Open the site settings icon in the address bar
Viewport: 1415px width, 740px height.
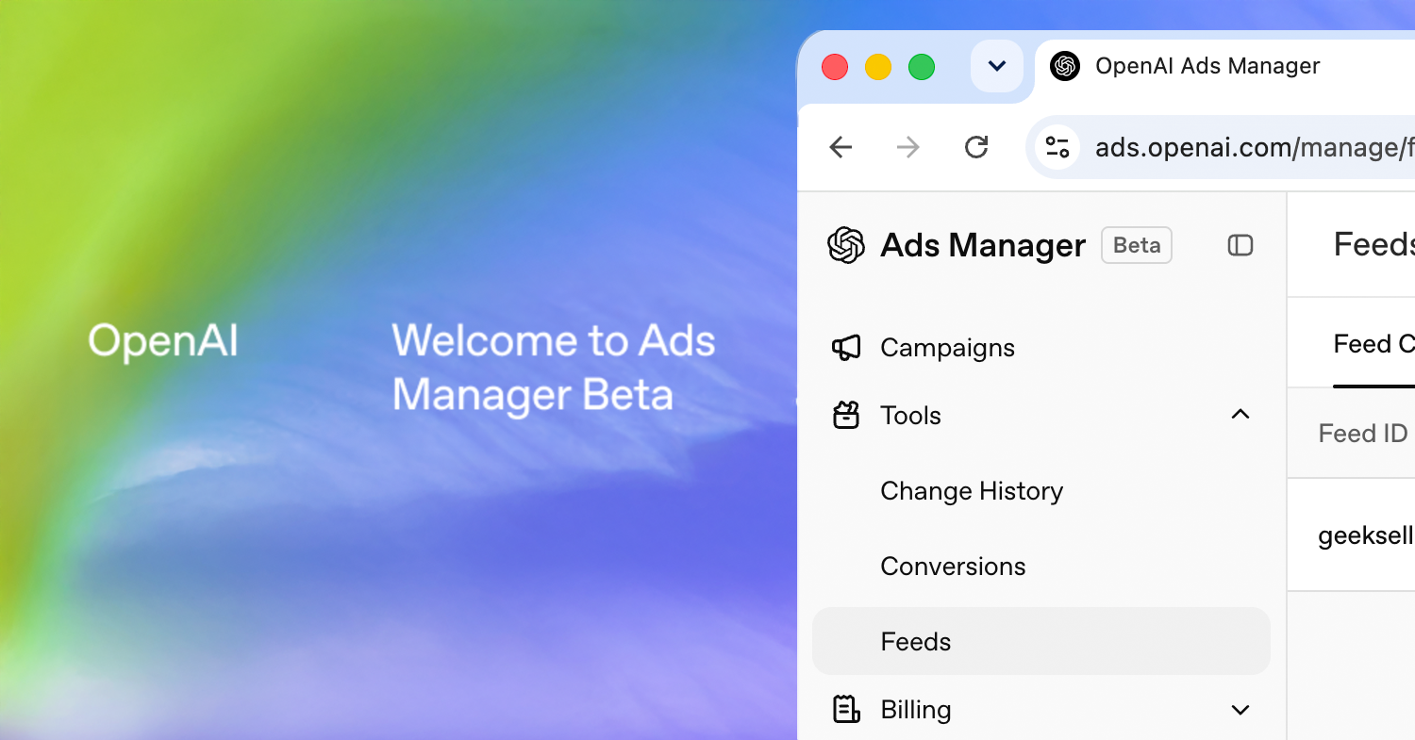[x=1057, y=147]
